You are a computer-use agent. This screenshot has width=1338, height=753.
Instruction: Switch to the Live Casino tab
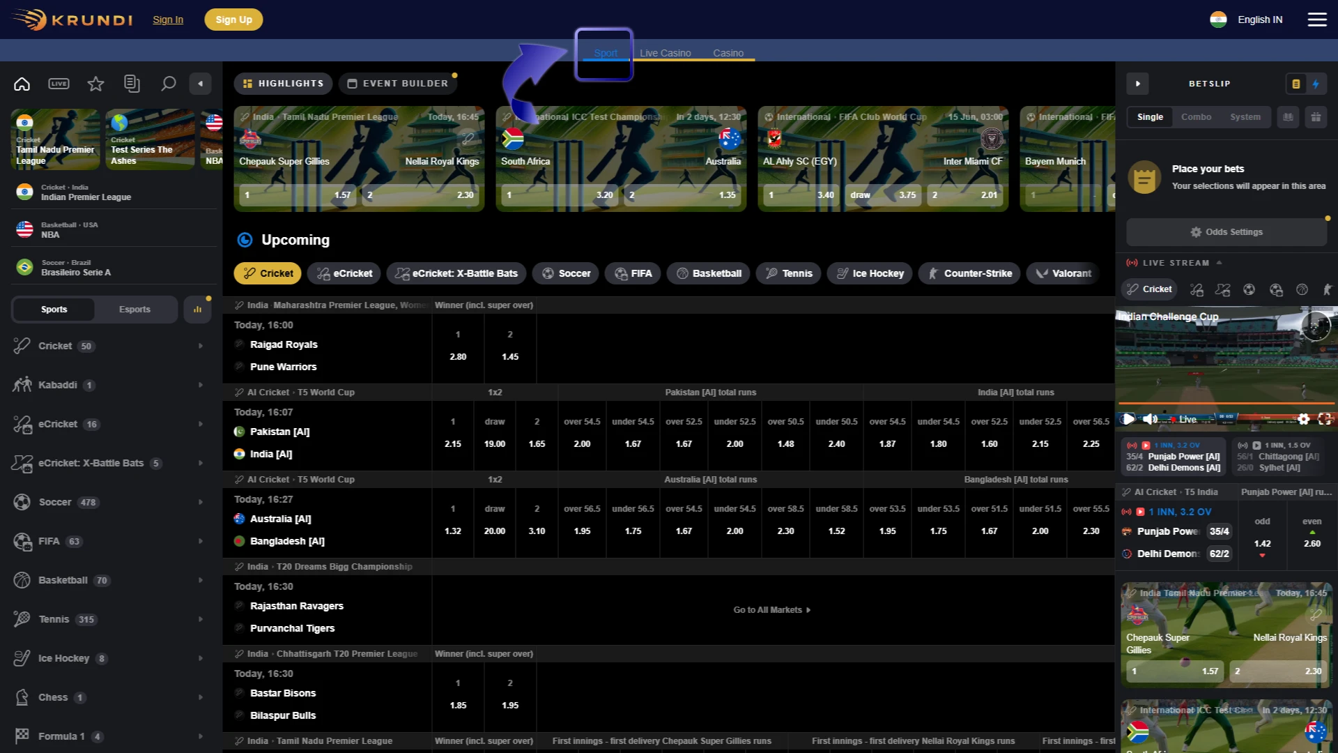pos(666,52)
